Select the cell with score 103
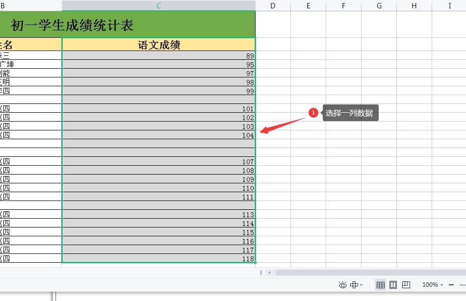 click(x=159, y=126)
